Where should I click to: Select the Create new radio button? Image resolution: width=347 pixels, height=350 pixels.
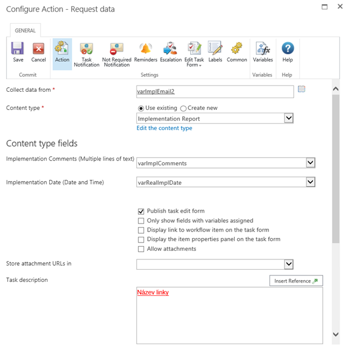(183, 108)
